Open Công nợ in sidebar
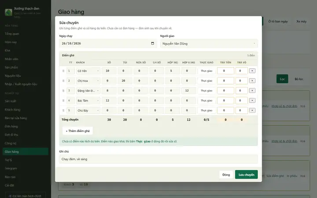Screen dimensions: 317x198 tap(26, 143)
